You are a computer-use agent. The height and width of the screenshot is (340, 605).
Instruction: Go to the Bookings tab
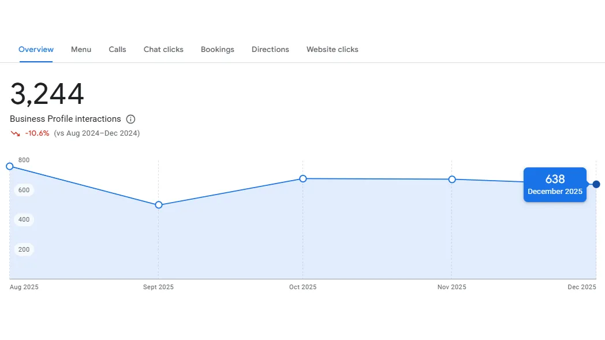(x=217, y=50)
